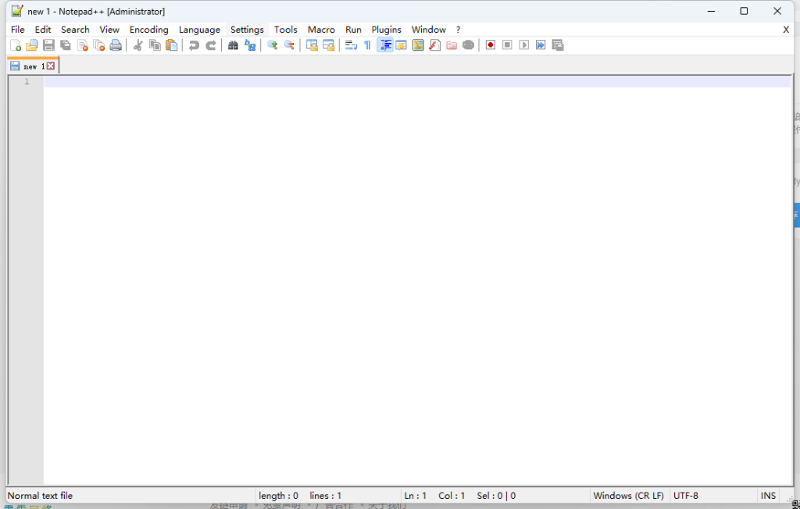
Task: Open the Search menu
Action: click(x=75, y=30)
